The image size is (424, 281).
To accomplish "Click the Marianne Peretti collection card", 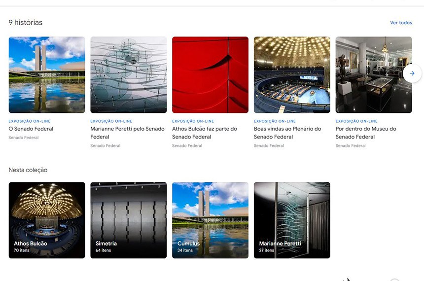I will 292,220.
